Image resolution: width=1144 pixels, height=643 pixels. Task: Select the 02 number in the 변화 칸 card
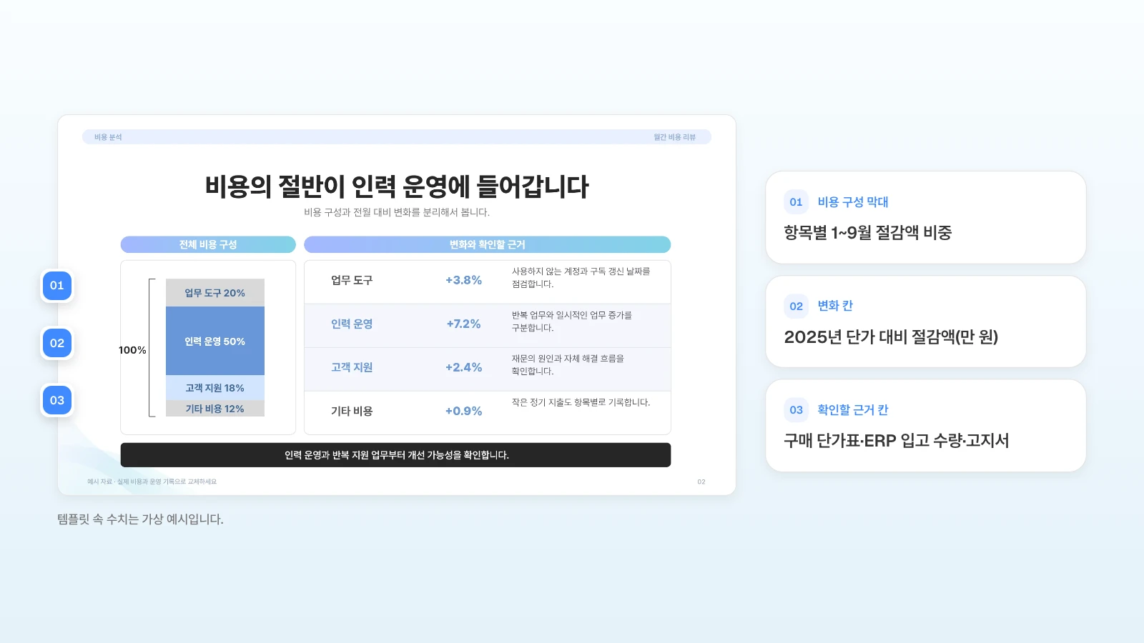[796, 306]
